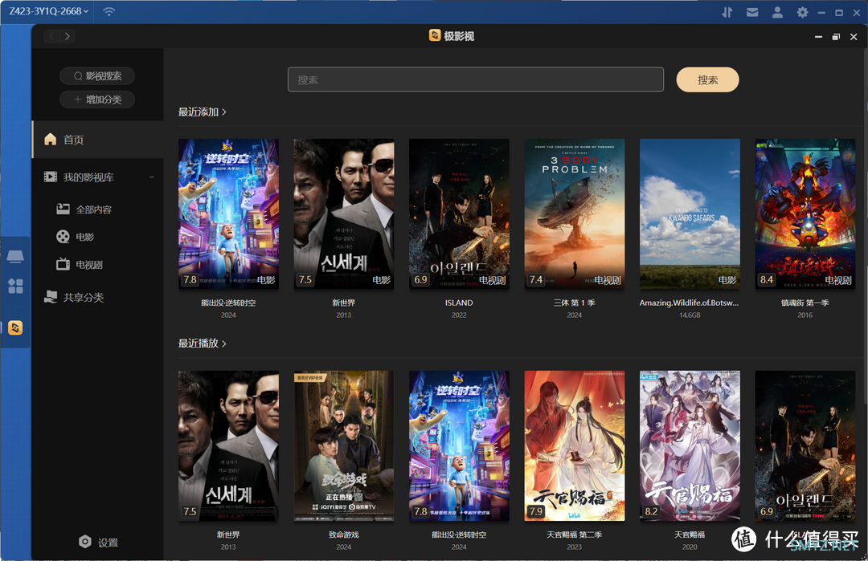
Task: Open 镇魂街 第一季 poster
Action: (x=805, y=213)
